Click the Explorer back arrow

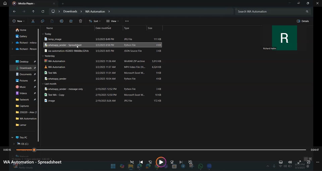(x=14, y=11)
